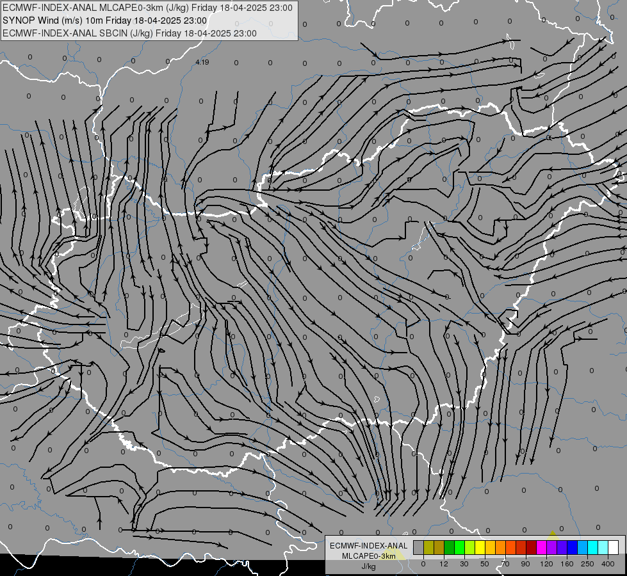Click the cyan legend swatch after 250
This screenshot has width=627, height=576.
[592, 547]
